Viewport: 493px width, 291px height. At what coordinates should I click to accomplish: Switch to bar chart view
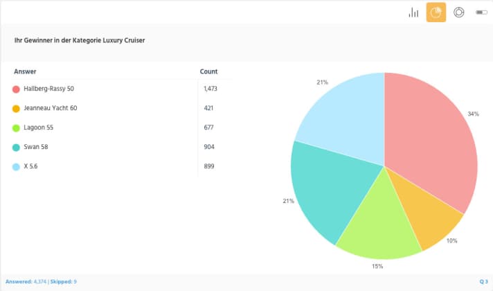[413, 12]
